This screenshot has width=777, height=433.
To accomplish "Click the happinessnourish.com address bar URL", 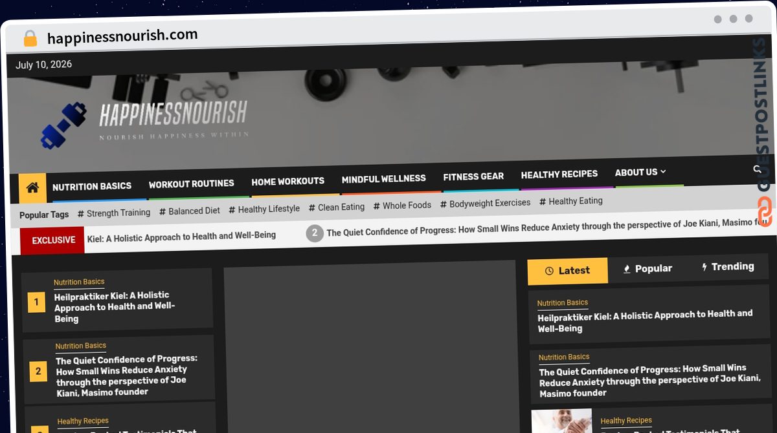I will pyautogui.click(x=122, y=36).
